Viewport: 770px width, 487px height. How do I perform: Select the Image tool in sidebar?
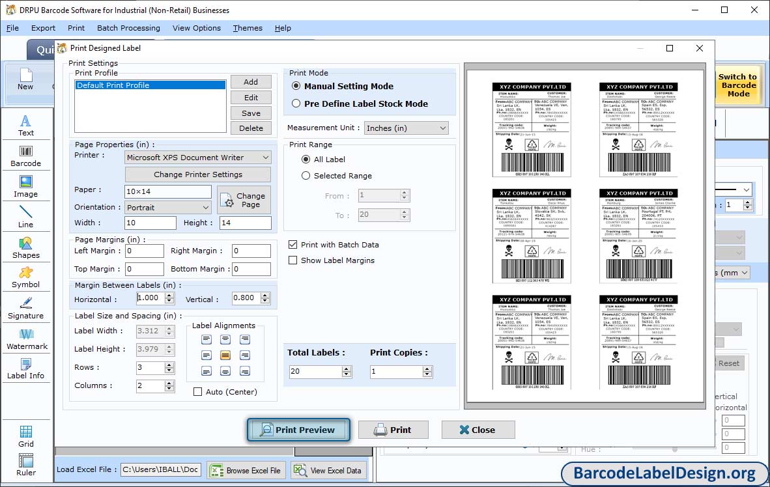(x=25, y=187)
